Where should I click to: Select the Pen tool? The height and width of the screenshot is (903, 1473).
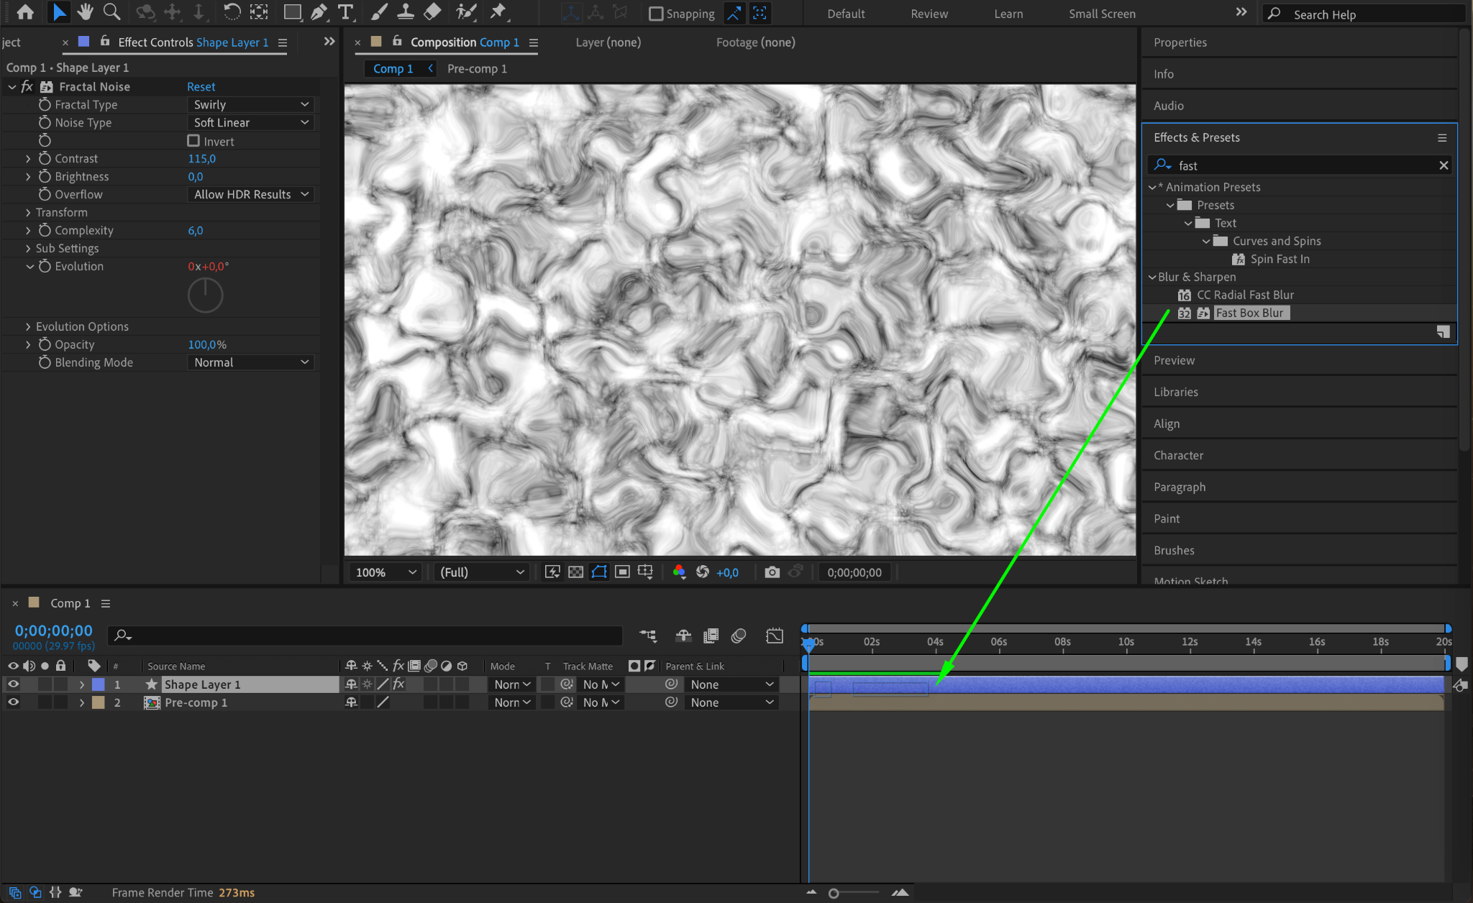319,12
